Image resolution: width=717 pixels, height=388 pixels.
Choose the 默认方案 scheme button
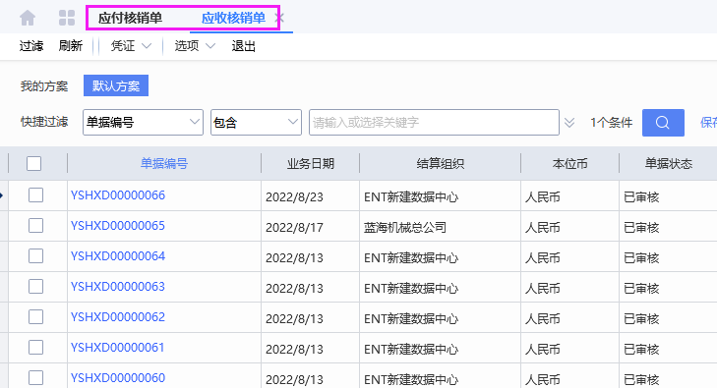click(116, 85)
